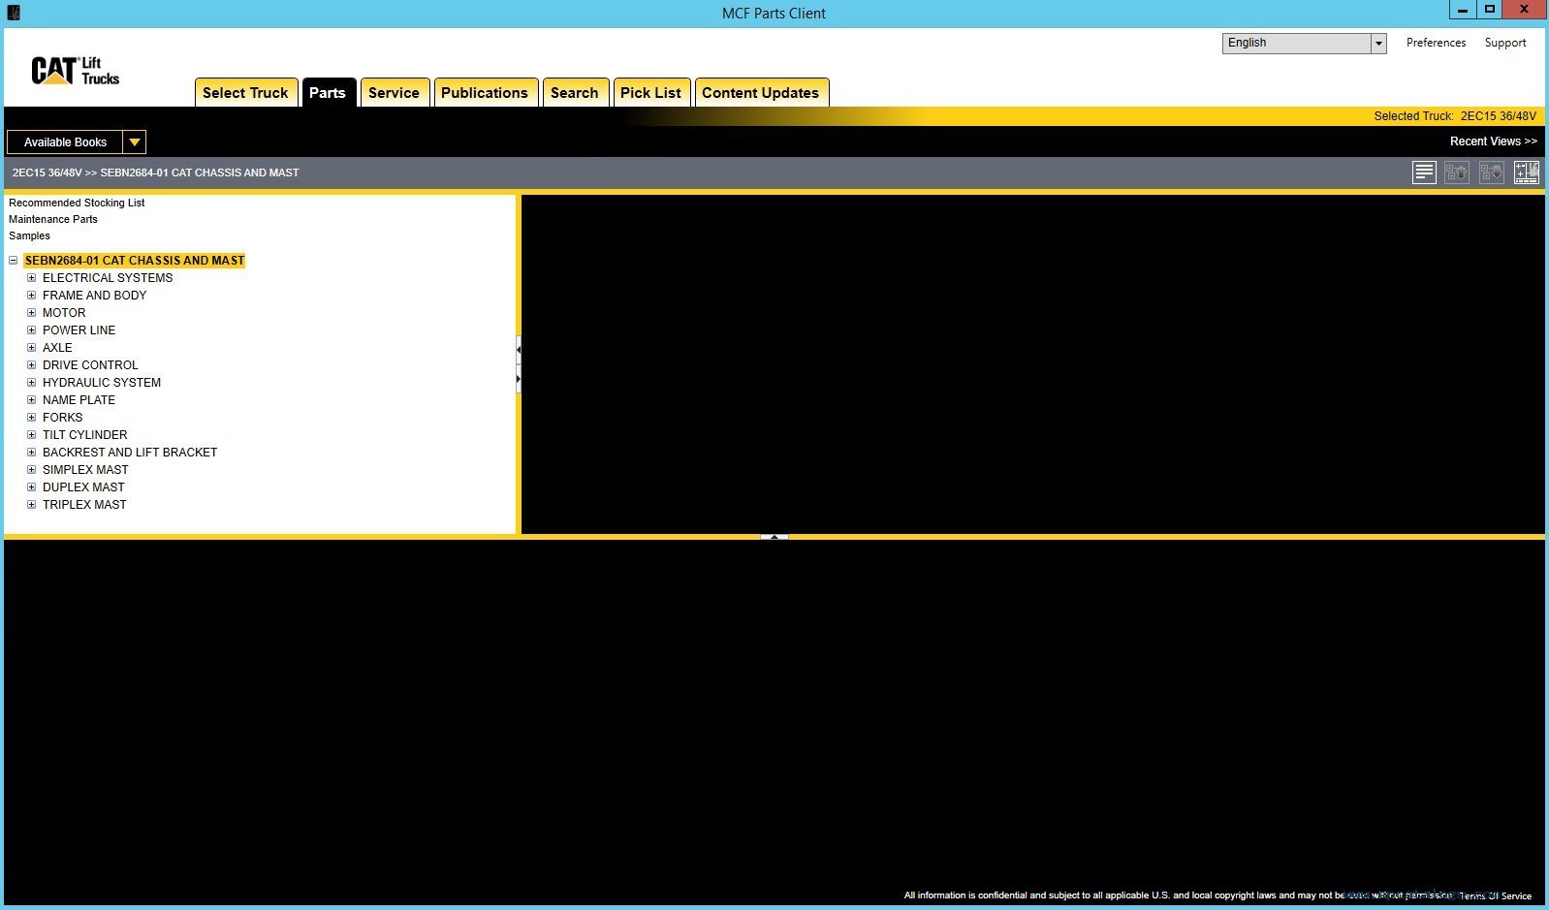This screenshot has height=910, width=1549.
Task: Open the text list view icon
Action: click(1424, 173)
